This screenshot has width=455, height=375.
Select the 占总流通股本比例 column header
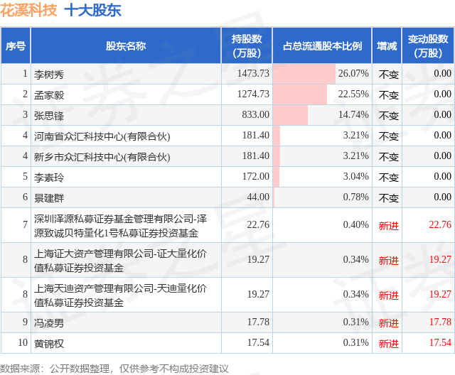coord(322,45)
